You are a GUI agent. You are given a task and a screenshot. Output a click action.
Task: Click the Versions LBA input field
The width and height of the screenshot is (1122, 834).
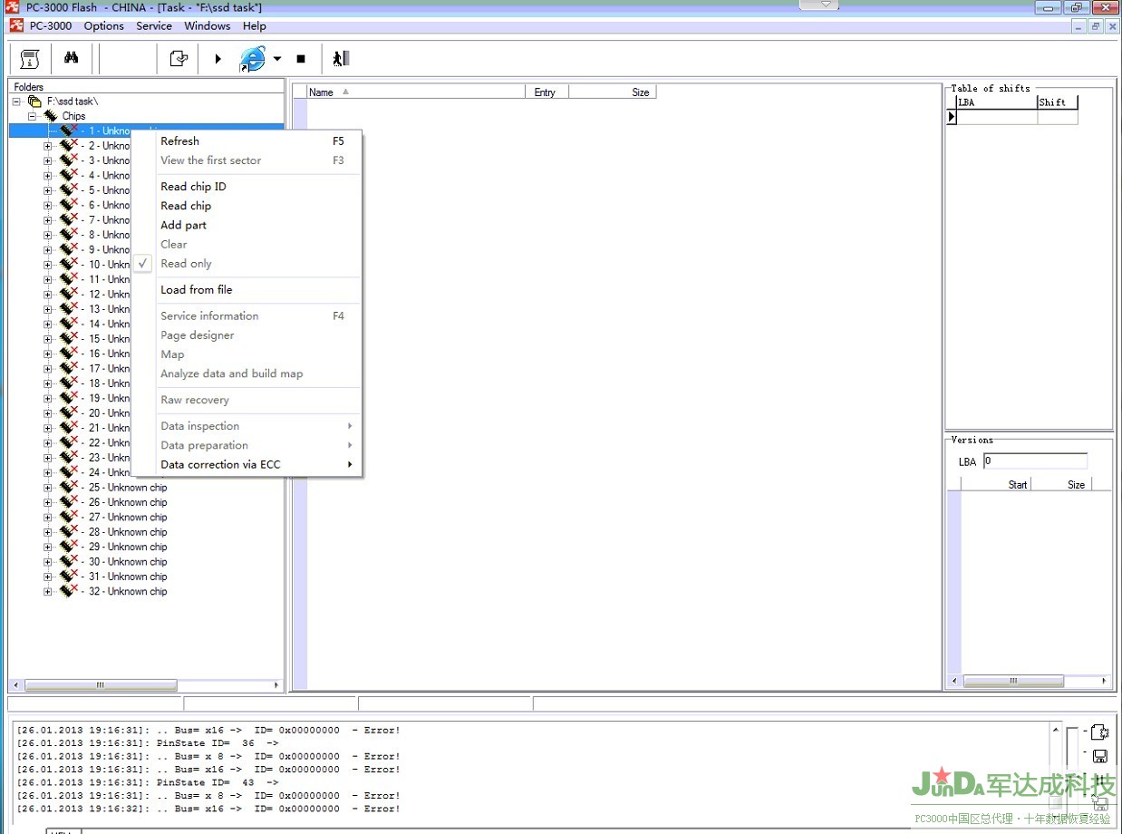(x=1033, y=461)
